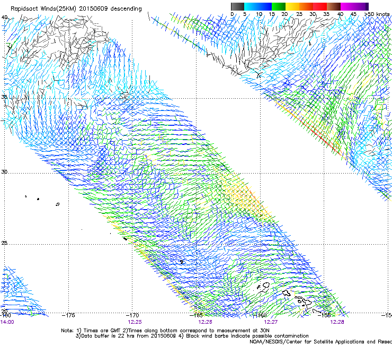Click the 'Note: 1) Times are GMT' footnote line
The height and width of the screenshot is (345, 392).
165,331
